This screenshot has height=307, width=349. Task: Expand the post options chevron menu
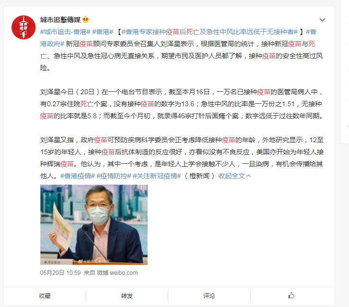[322, 20]
